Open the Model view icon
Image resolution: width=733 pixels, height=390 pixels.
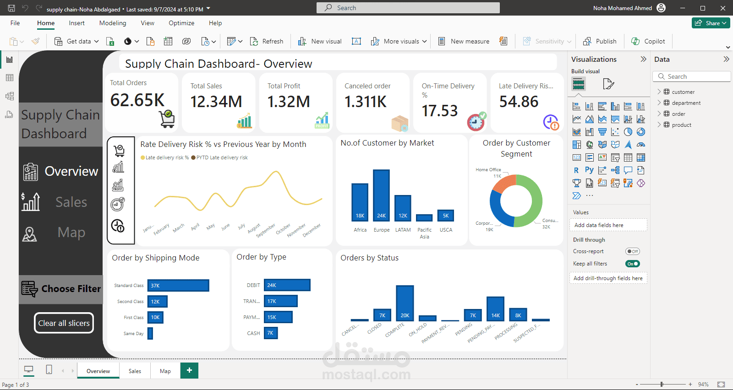coord(9,96)
